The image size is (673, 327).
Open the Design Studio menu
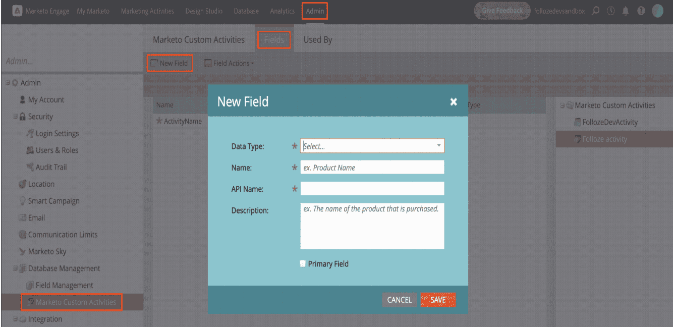(x=203, y=11)
